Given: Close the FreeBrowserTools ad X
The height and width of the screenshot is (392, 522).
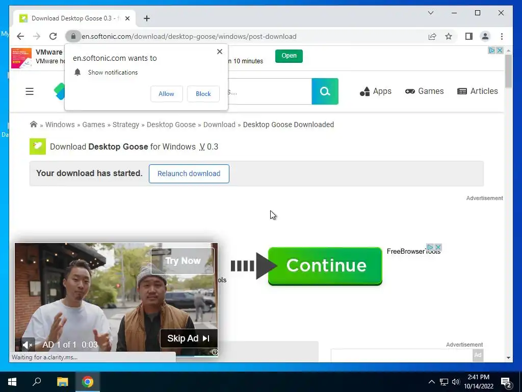Looking at the screenshot, I should 438,248.
